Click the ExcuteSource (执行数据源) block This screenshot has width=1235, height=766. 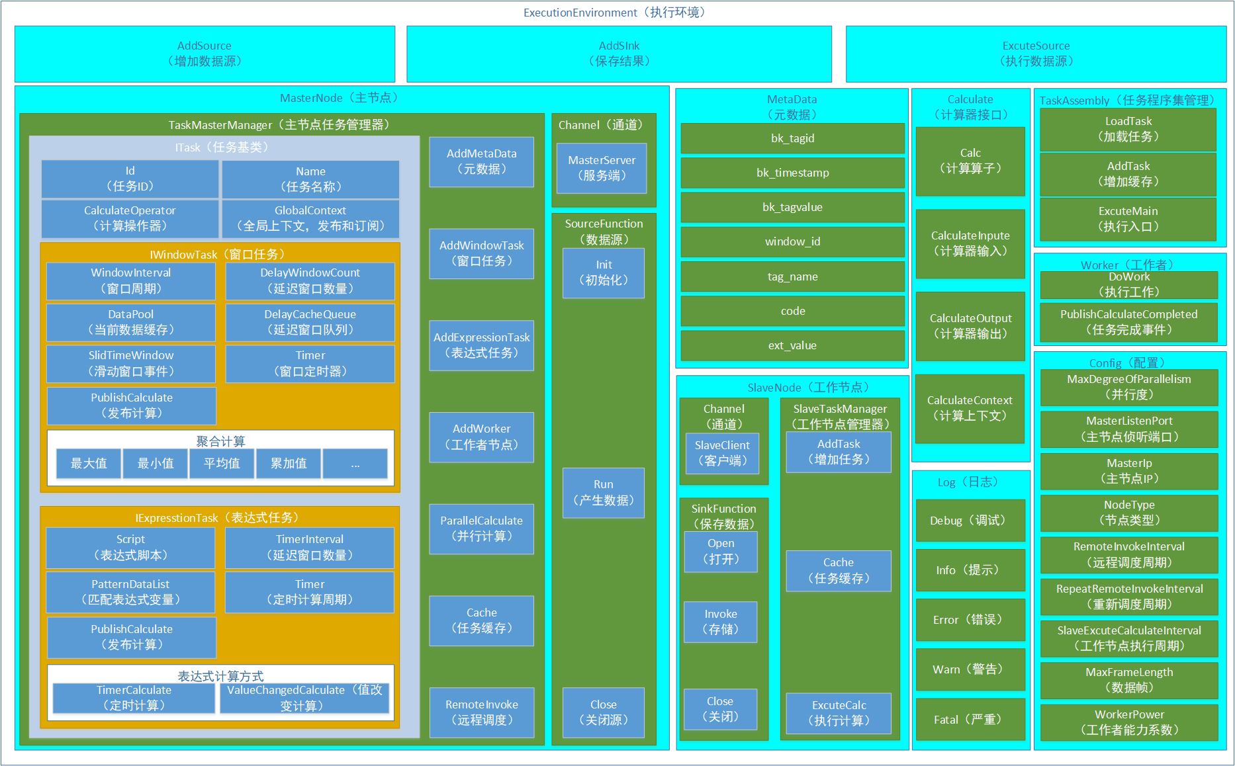[1036, 54]
